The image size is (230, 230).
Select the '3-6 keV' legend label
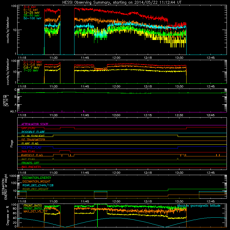pos(30,7)
